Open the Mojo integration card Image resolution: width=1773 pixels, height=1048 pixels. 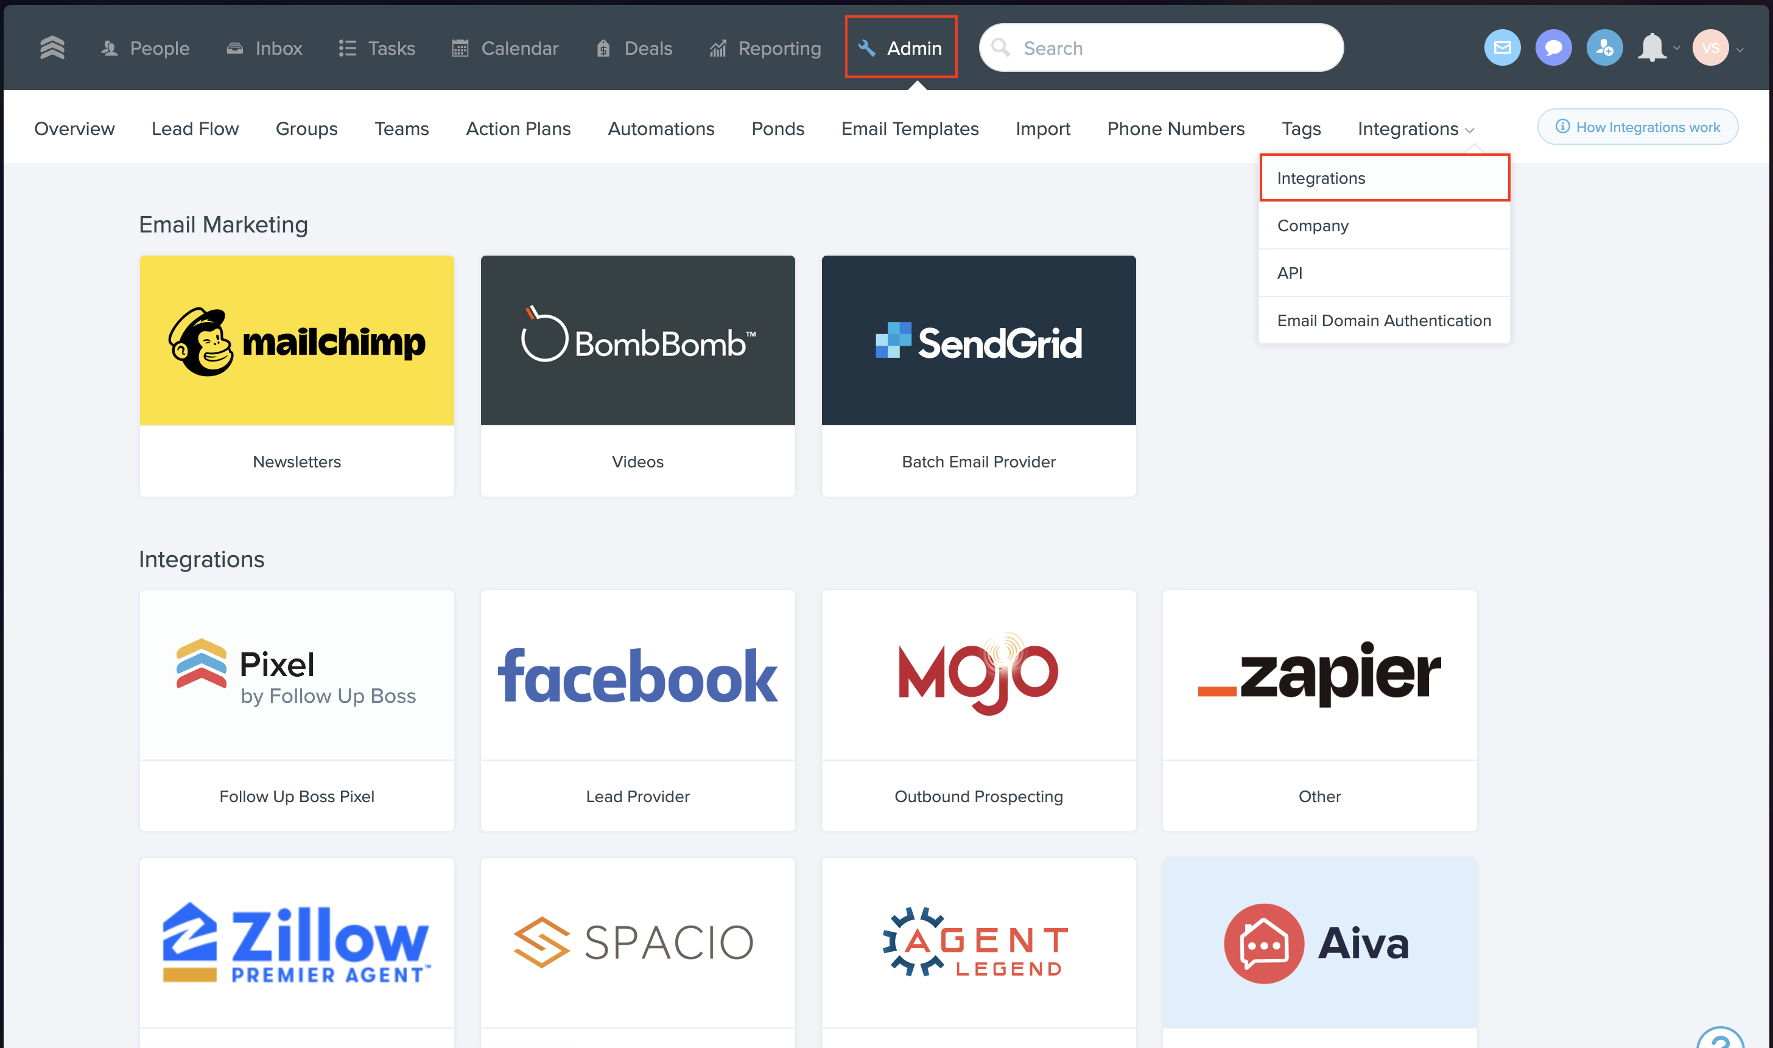(x=979, y=710)
